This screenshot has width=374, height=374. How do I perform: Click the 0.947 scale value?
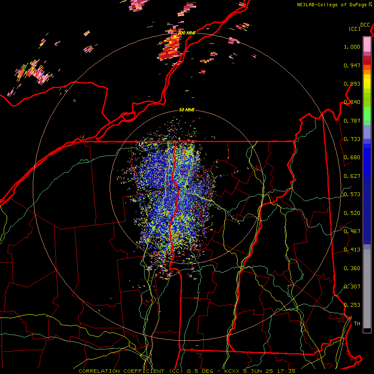(352, 65)
